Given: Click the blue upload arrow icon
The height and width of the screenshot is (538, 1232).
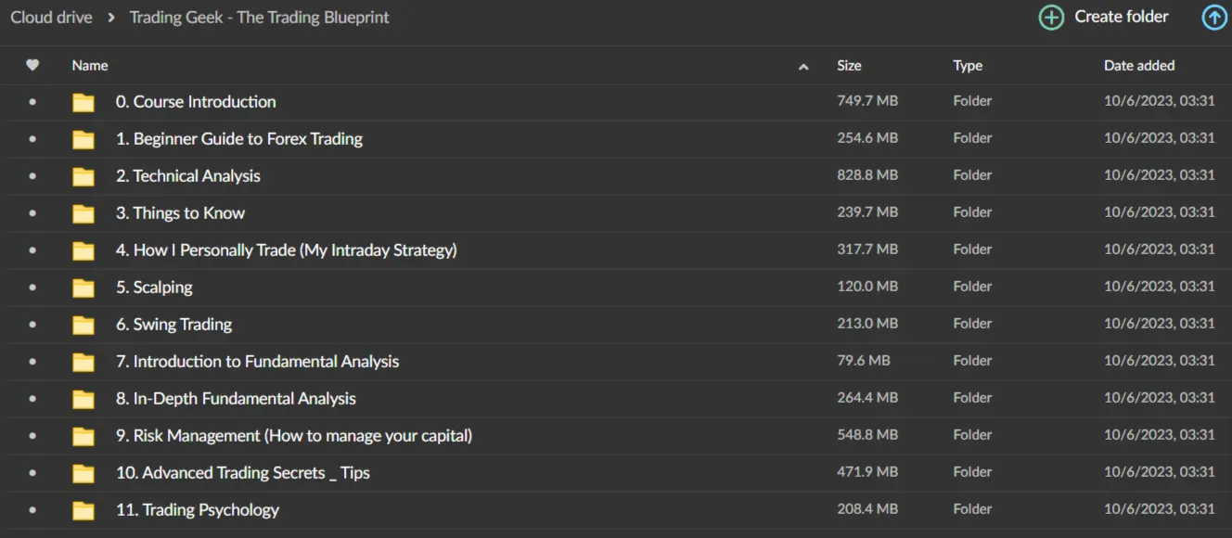Looking at the screenshot, I should click(x=1214, y=18).
